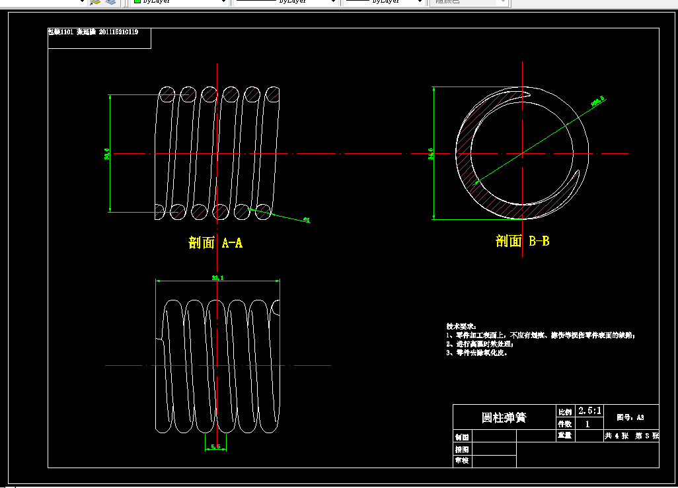Viewport: 678px width, 488px height.
Task: Select the 技术要求 heading text
Action: (x=461, y=326)
